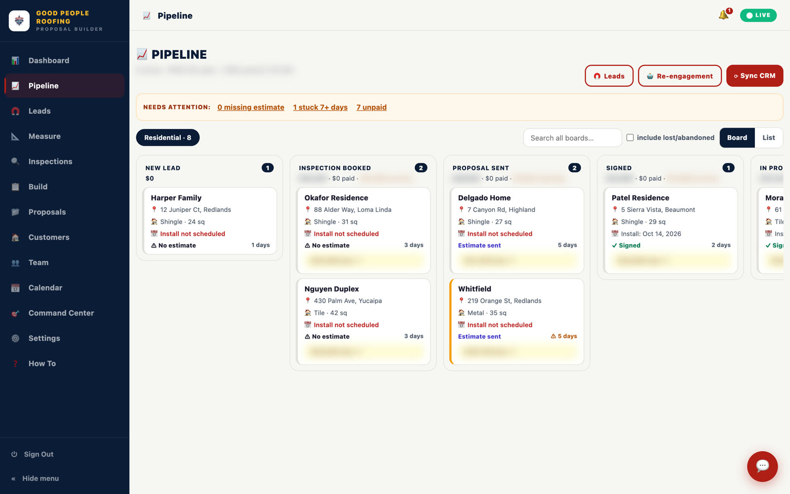
Task: Open the Okafor Residence card
Action: pos(363,230)
